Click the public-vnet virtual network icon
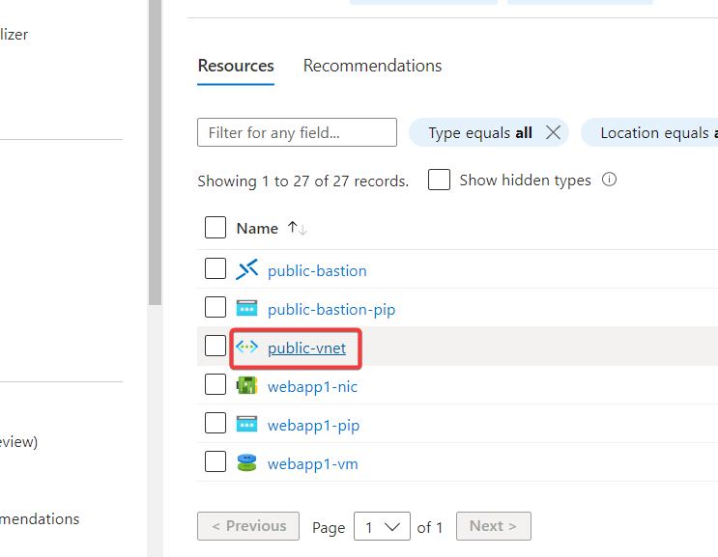Image resolution: width=718 pixels, height=557 pixels. coord(247,348)
